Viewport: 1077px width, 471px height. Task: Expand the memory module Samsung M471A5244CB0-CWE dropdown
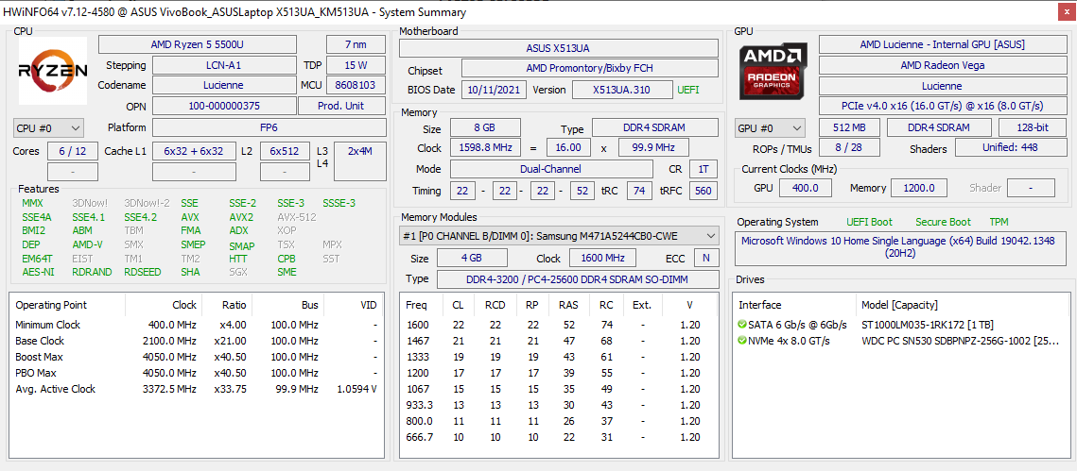click(x=558, y=236)
